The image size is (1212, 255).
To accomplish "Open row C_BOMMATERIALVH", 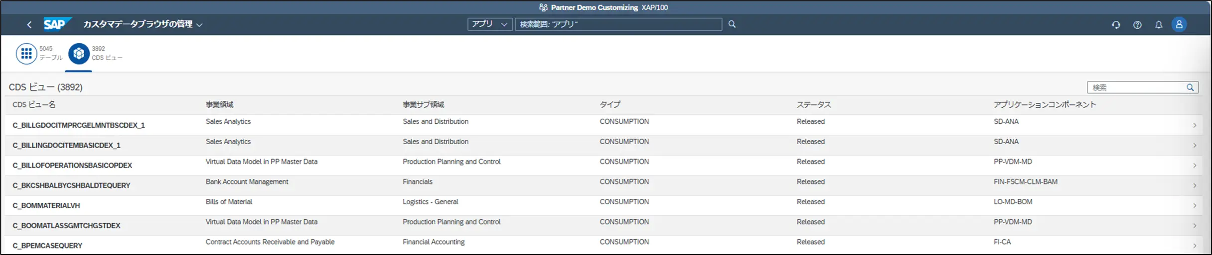I will pos(604,205).
